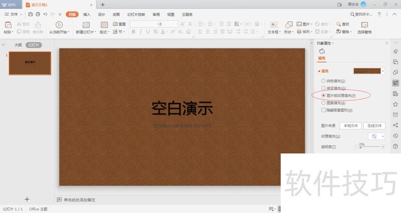Select the solid fill radio button
This screenshot has height=213, width=401.
(323, 81)
